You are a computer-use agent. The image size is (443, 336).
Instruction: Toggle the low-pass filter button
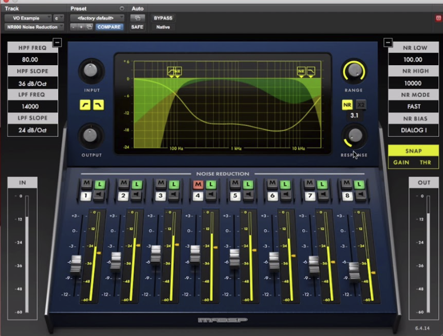(98, 105)
